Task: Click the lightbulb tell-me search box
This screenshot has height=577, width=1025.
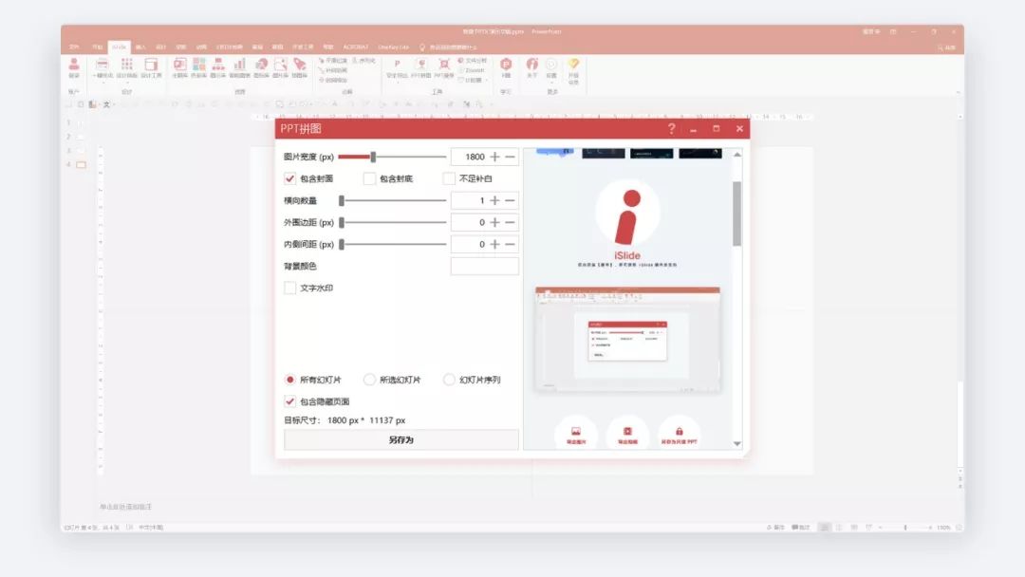Action: 448,47
